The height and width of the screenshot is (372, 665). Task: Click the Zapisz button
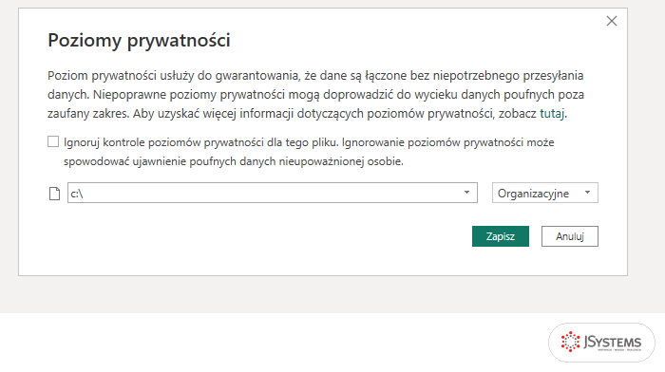tap(501, 236)
